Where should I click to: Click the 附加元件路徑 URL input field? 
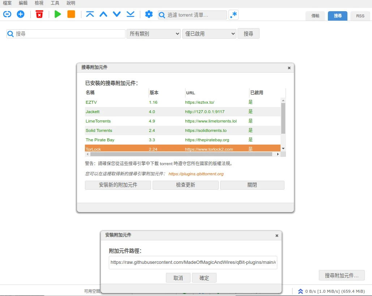tap(193, 262)
